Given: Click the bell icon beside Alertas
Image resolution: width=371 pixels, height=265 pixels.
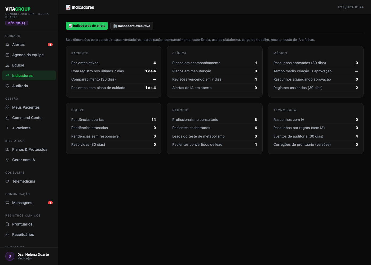Looking at the screenshot, I should [x=7, y=45].
